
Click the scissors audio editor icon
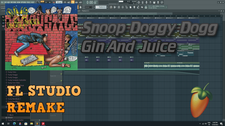click(142, 2)
